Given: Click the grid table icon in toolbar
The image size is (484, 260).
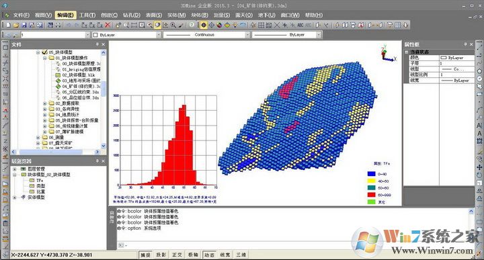Looking at the screenshot, I should (397, 25).
